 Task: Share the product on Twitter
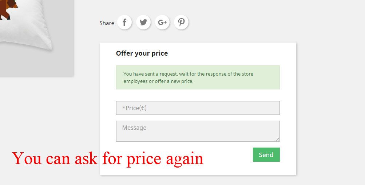pyautogui.click(x=143, y=22)
